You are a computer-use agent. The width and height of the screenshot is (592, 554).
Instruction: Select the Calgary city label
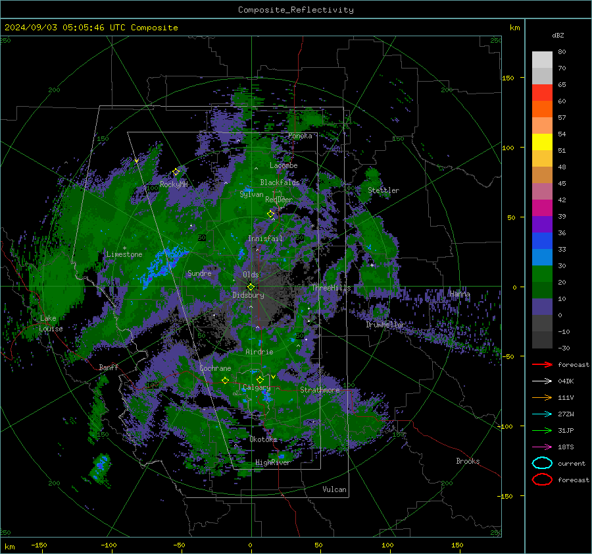[257, 387]
